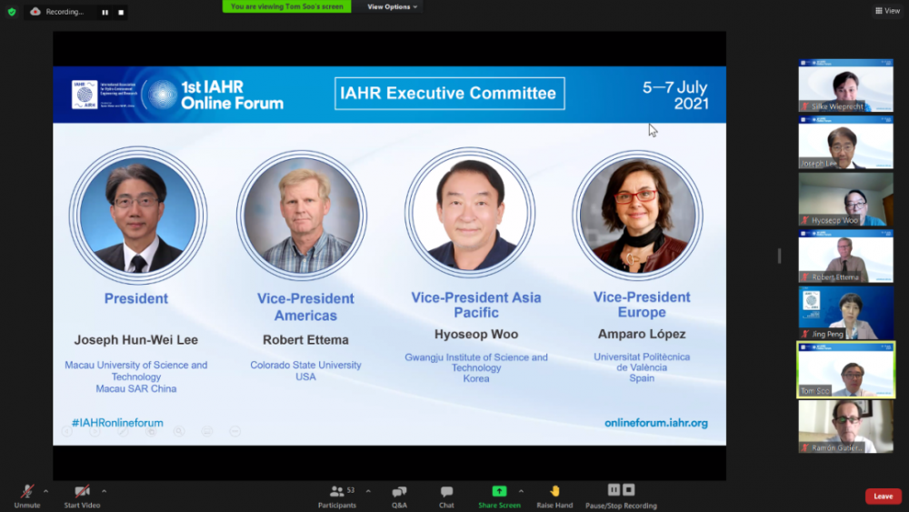Select Joseph Lee's video thumbnail

coord(845,142)
